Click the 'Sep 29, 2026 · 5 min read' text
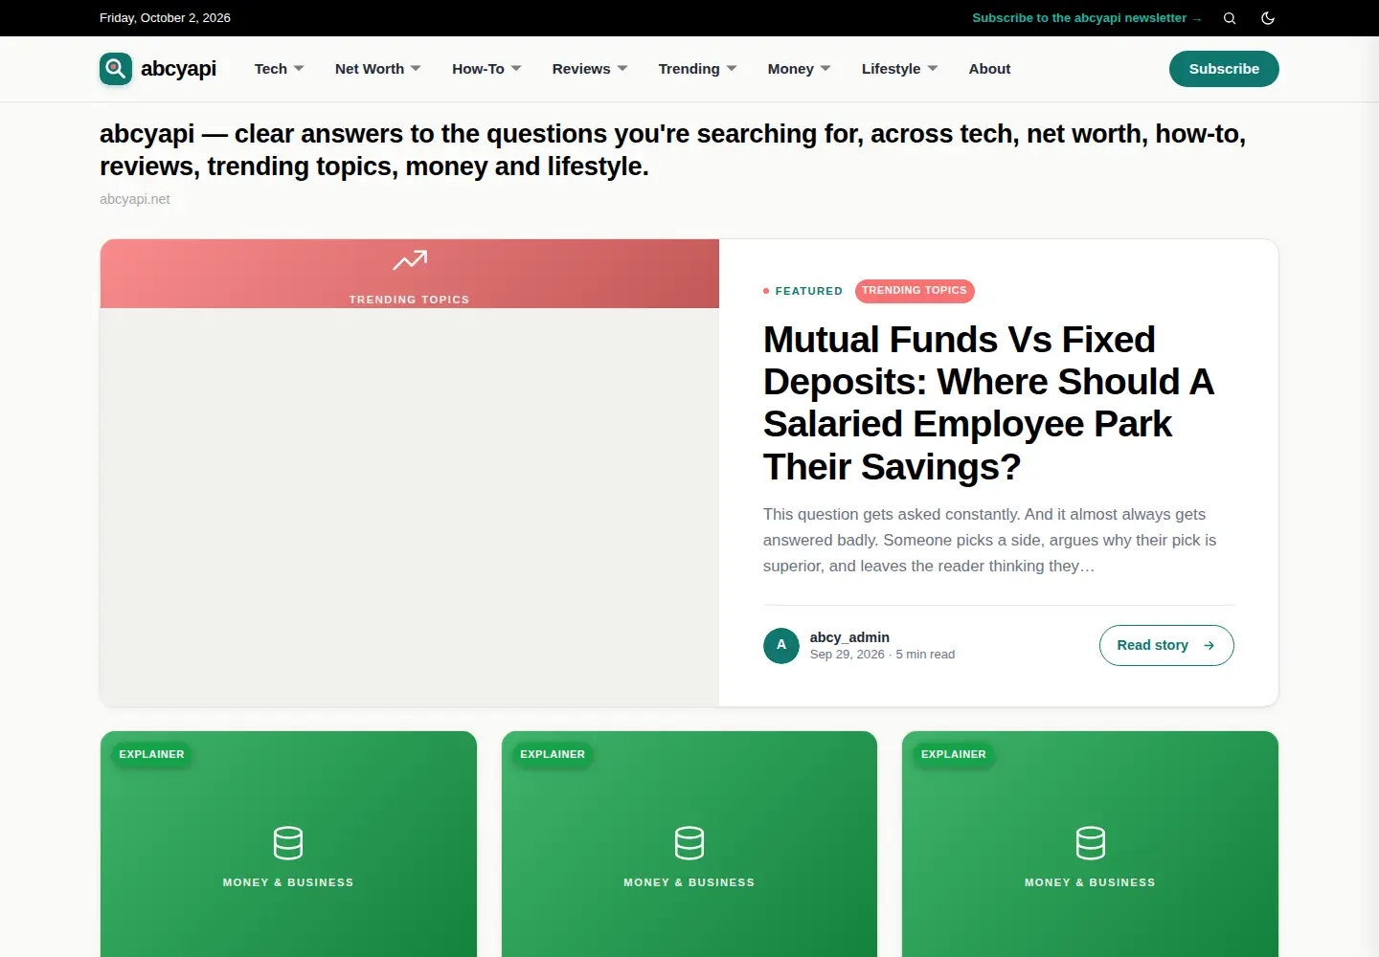The height and width of the screenshot is (957, 1379). pyautogui.click(x=882, y=655)
